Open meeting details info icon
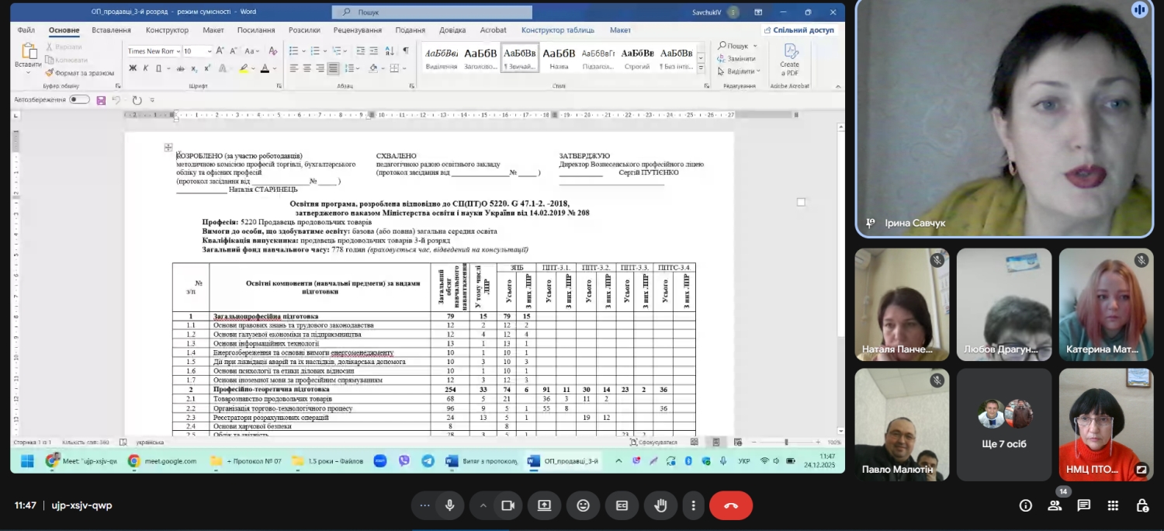 point(1026,505)
